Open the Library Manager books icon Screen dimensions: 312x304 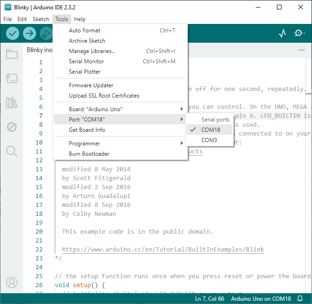[x=12, y=103]
